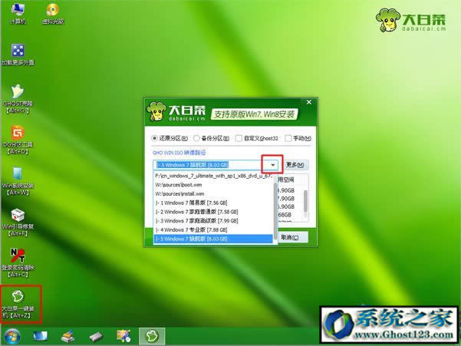Select the 还原分区 radio button
Screen dimensions: 461x346
170,138
